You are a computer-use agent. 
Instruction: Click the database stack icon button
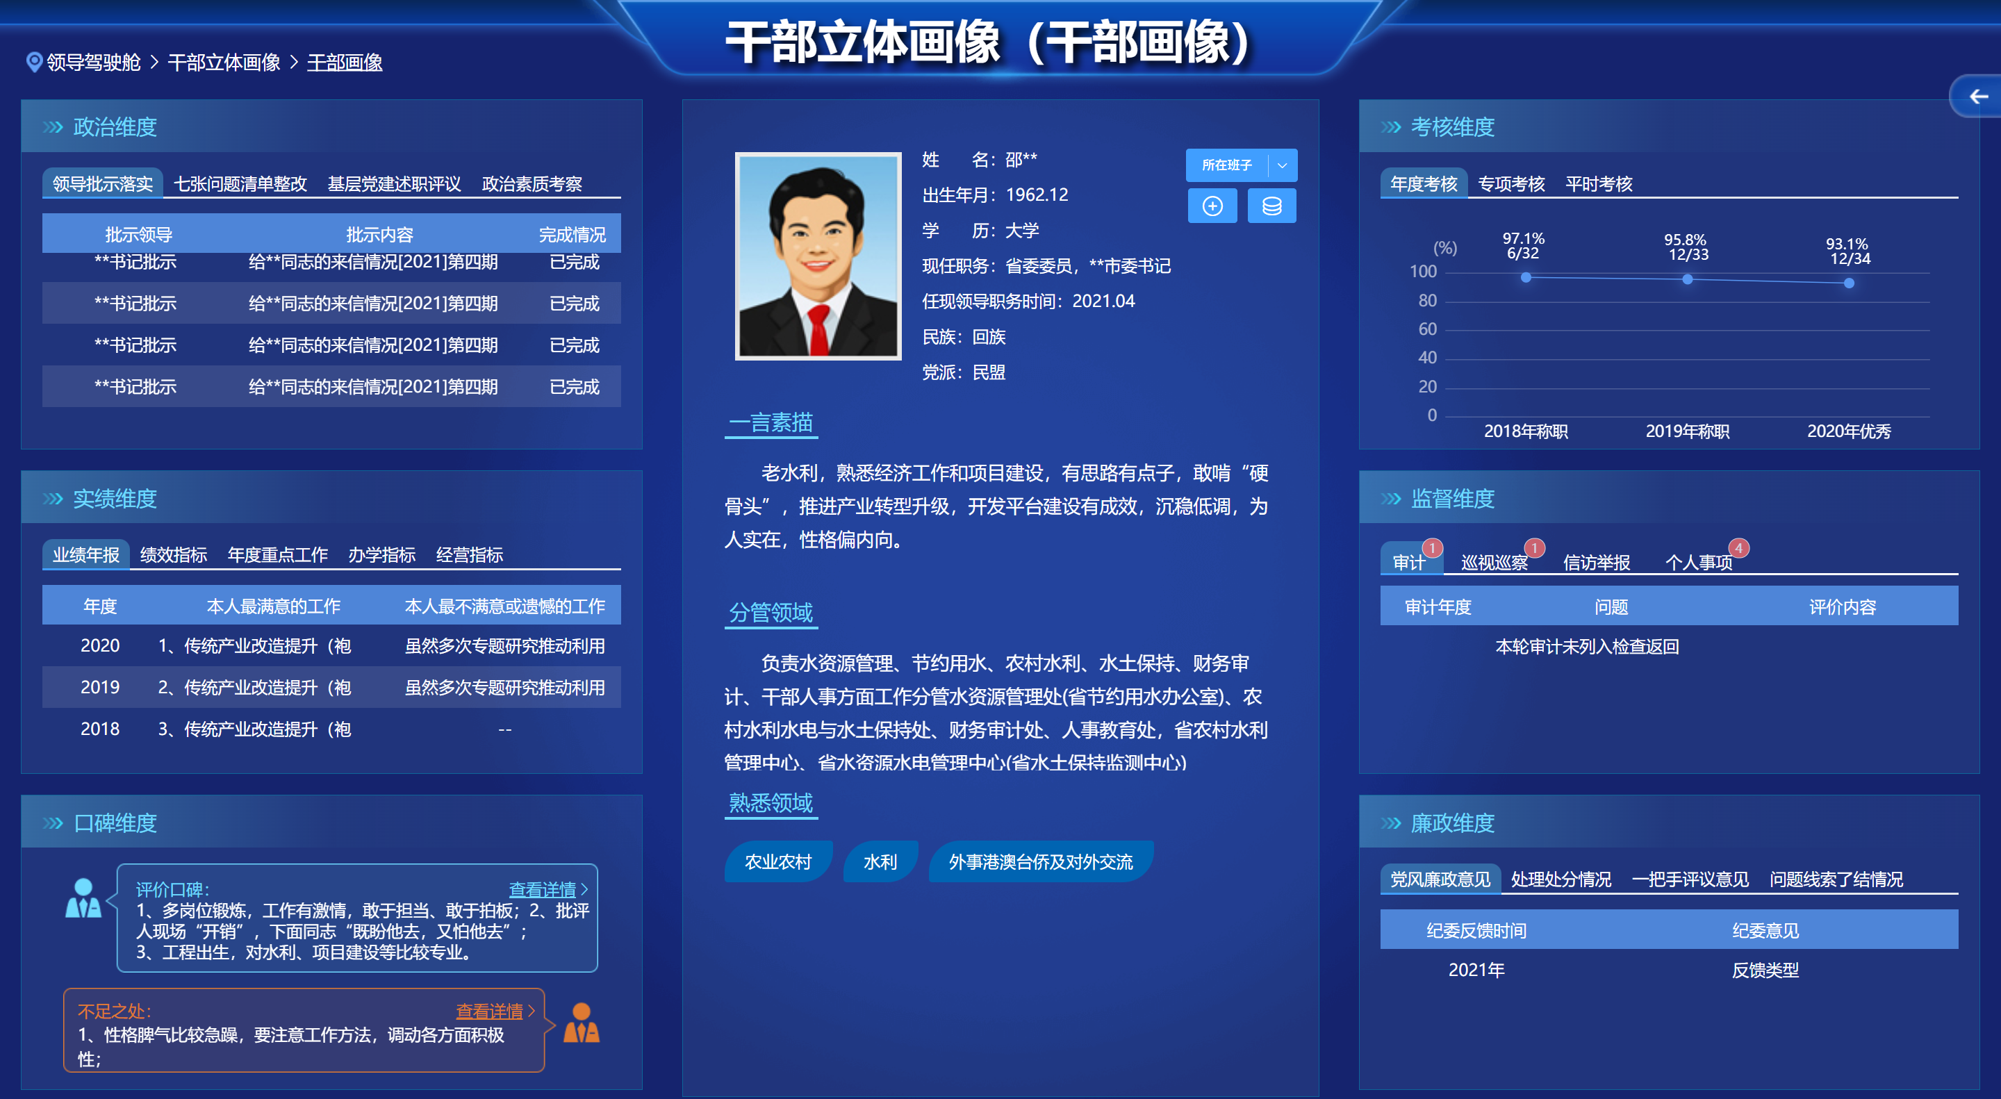point(1271,206)
